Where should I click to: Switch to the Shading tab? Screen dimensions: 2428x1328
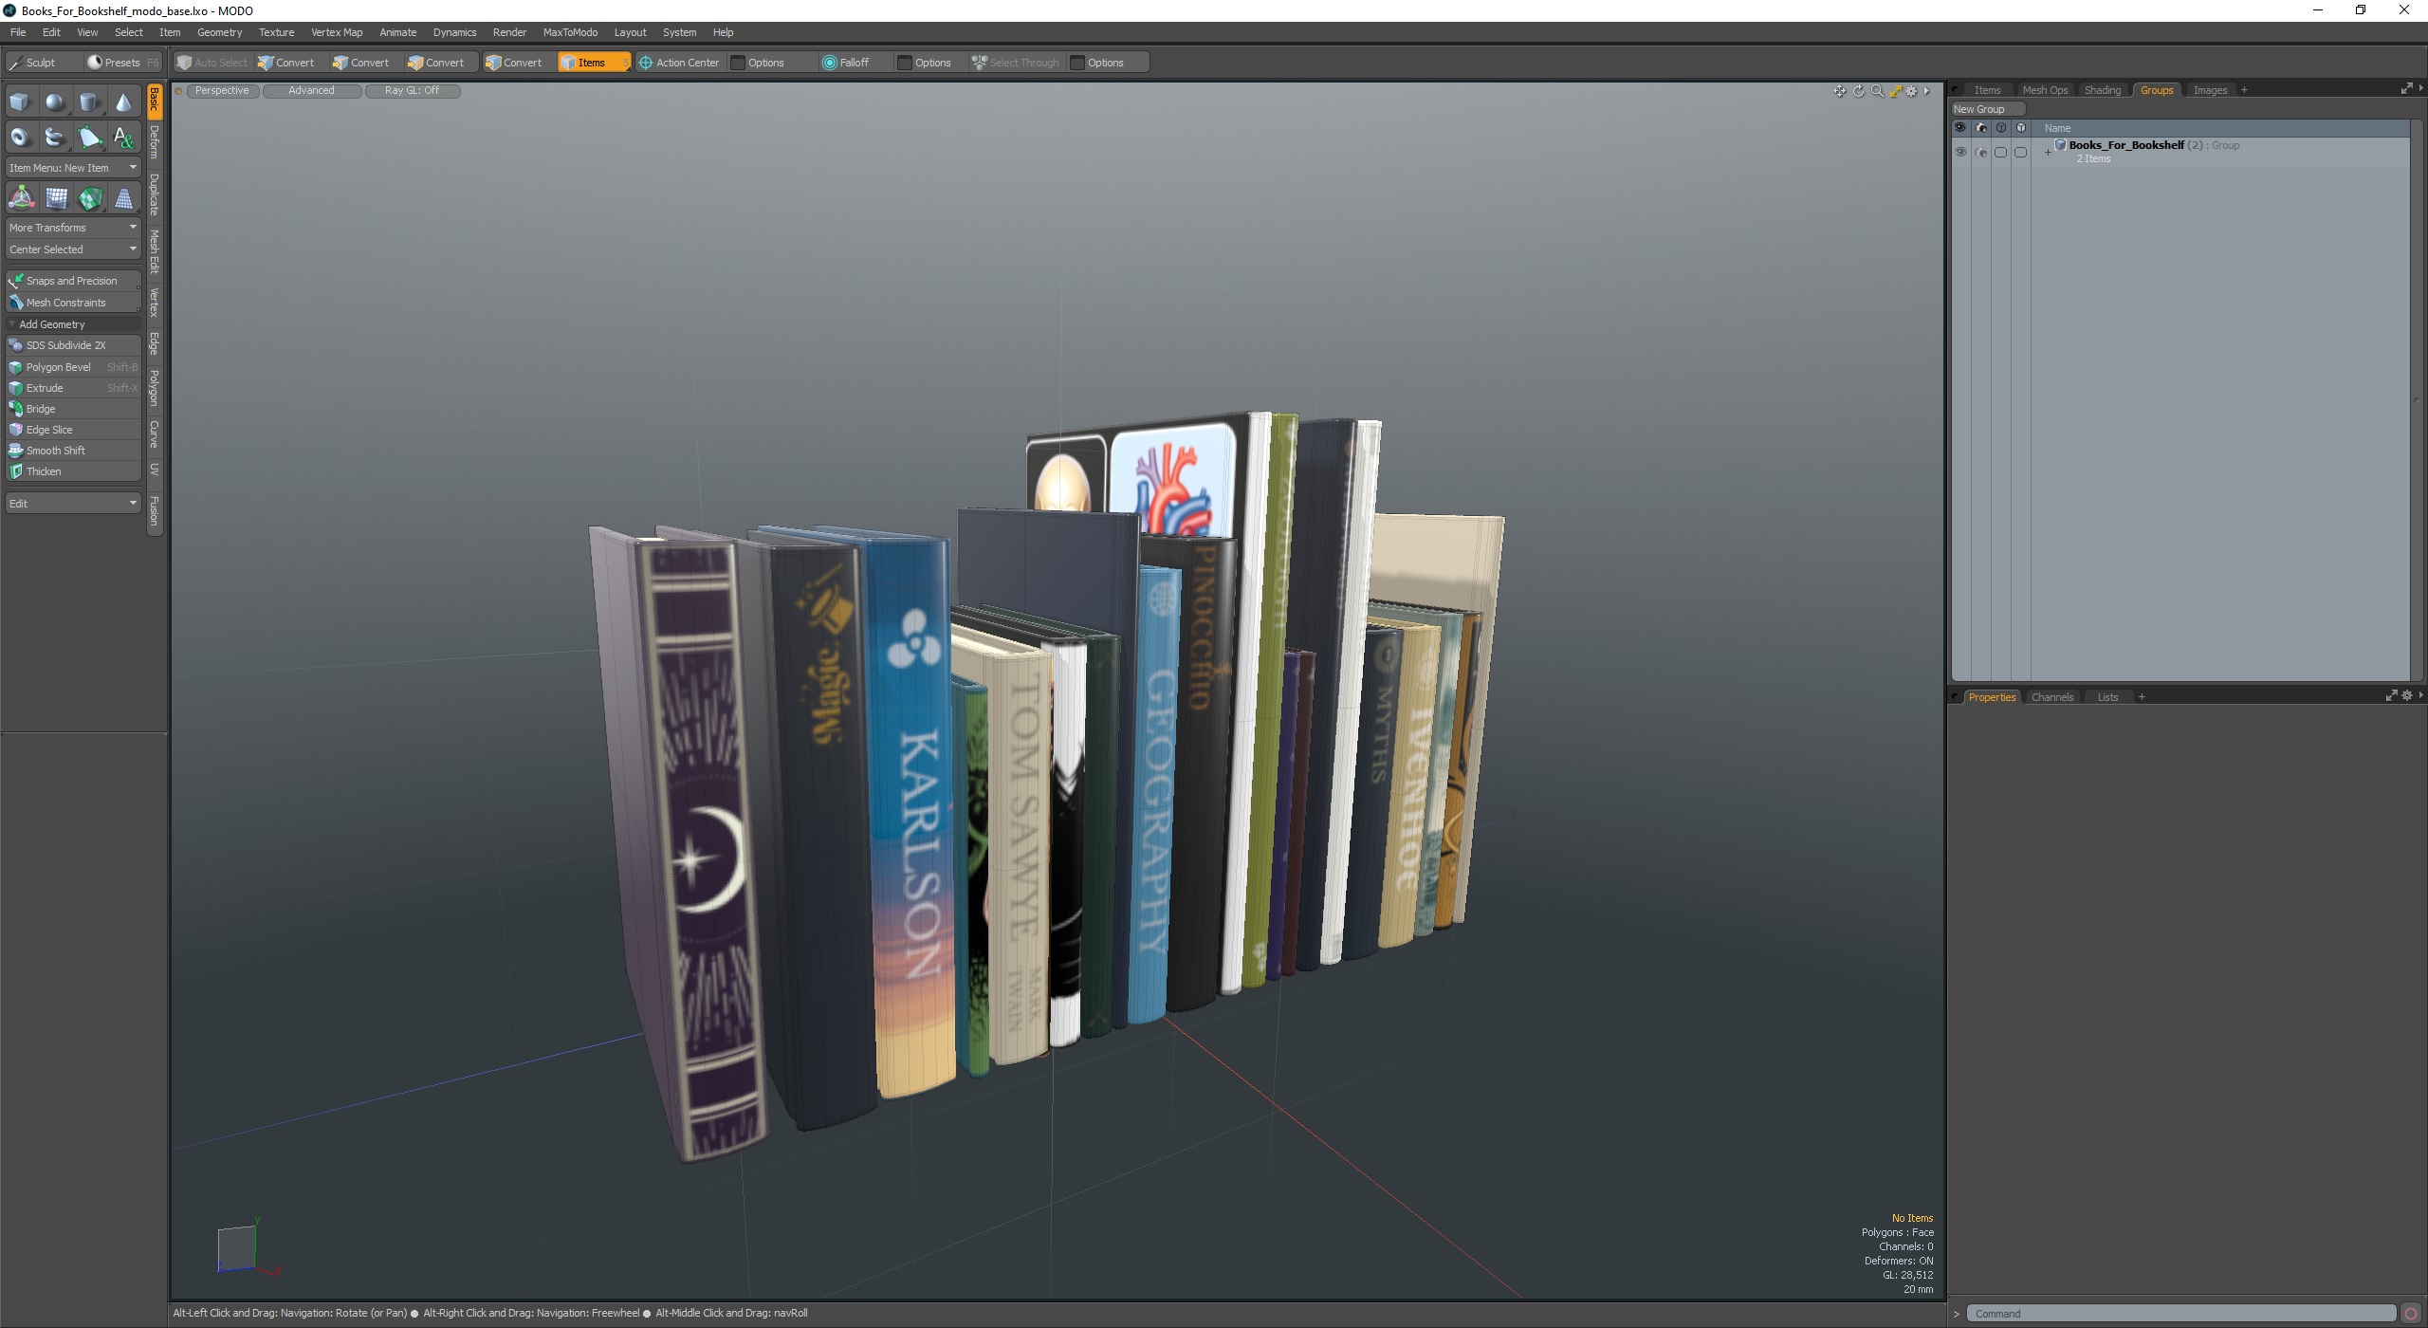pos(2102,90)
